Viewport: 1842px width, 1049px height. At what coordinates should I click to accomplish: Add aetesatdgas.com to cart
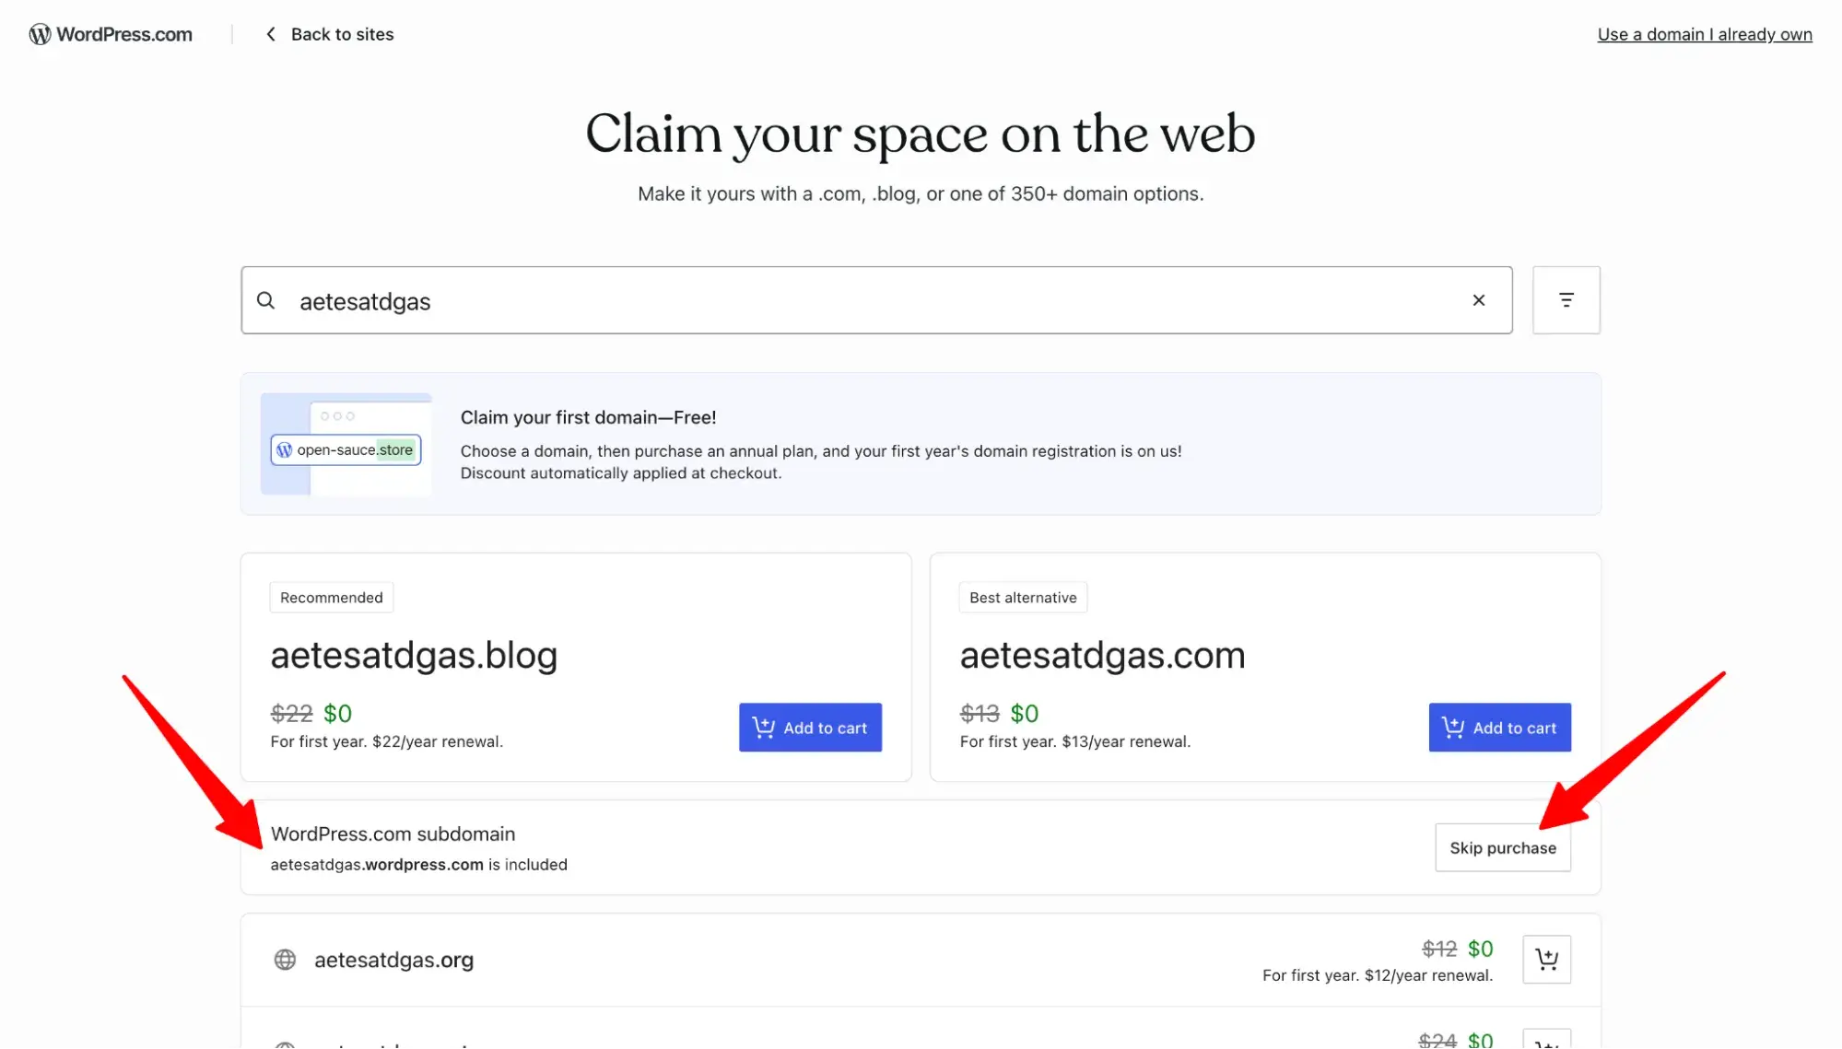tap(1499, 728)
